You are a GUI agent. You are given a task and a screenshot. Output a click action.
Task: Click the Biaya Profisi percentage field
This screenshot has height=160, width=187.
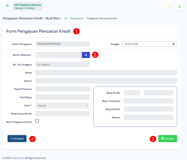pos(132,93)
